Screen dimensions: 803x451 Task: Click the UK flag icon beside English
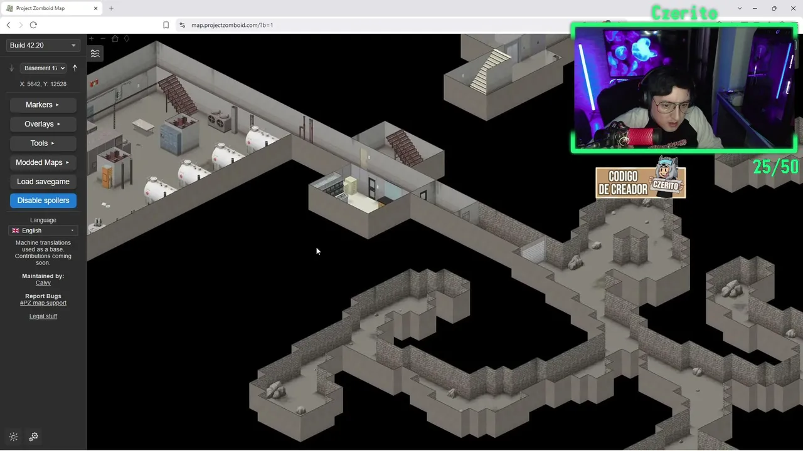[x=16, y=231]
